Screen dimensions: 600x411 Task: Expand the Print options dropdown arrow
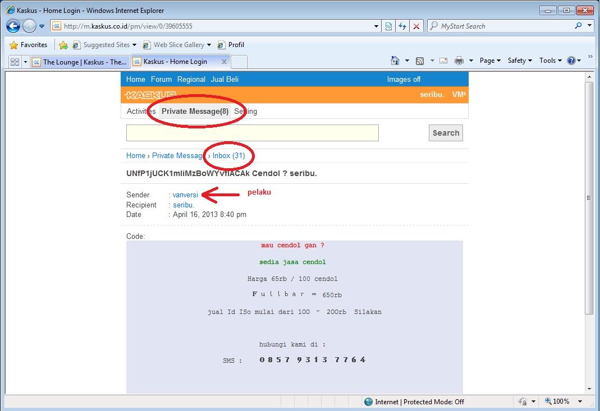click(471, 61)
